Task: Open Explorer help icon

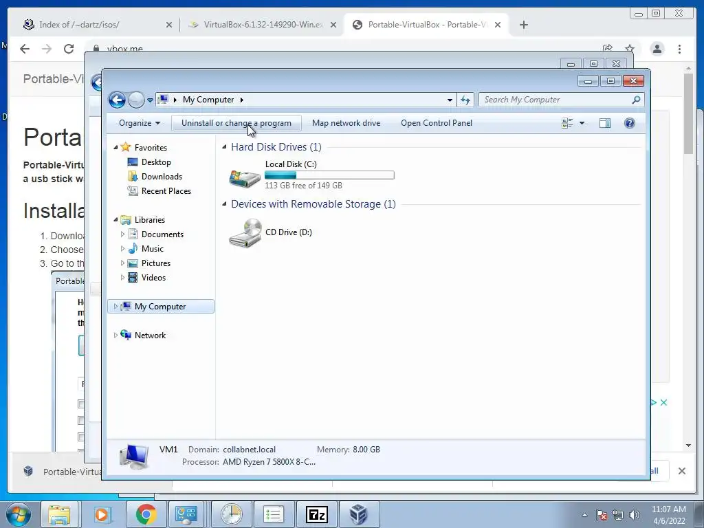Action: click(x=630, y=123)
